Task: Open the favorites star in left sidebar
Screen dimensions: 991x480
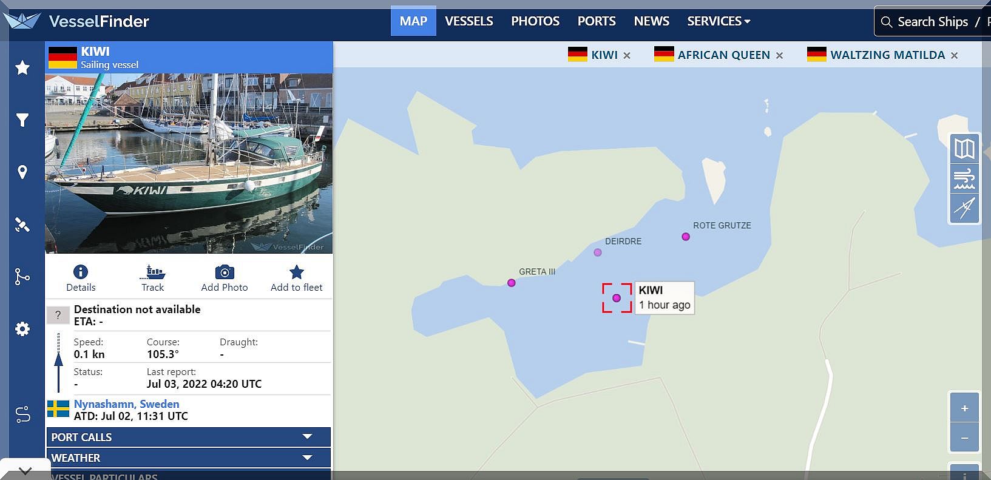Action: [22, 67]
